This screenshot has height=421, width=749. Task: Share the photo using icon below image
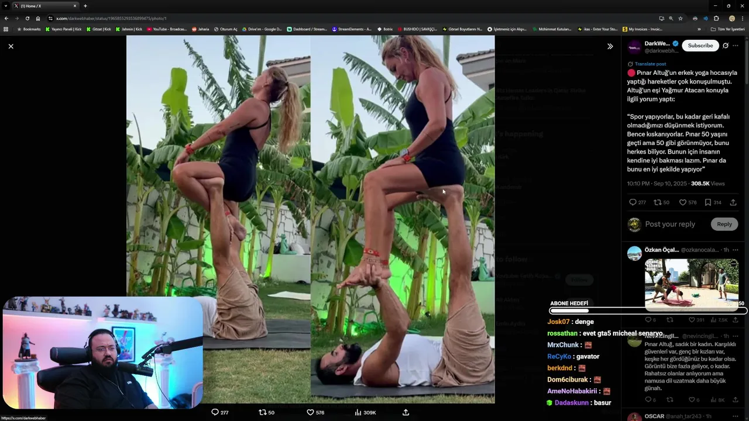tap(406, 412)
